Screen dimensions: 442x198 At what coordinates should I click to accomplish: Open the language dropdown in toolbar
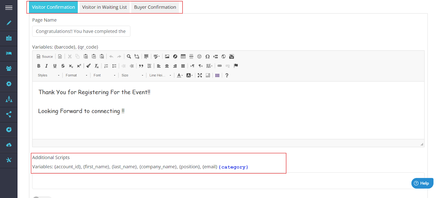[x=209, y=66]
